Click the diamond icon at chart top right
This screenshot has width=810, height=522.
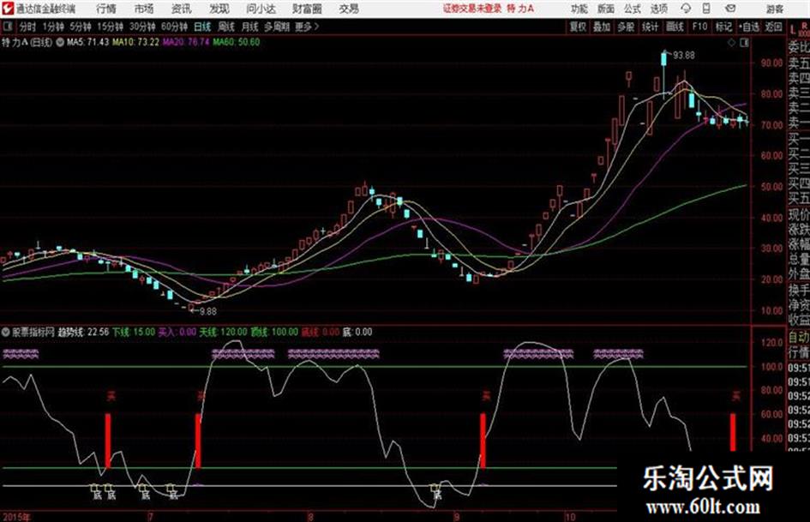[731, 43]
